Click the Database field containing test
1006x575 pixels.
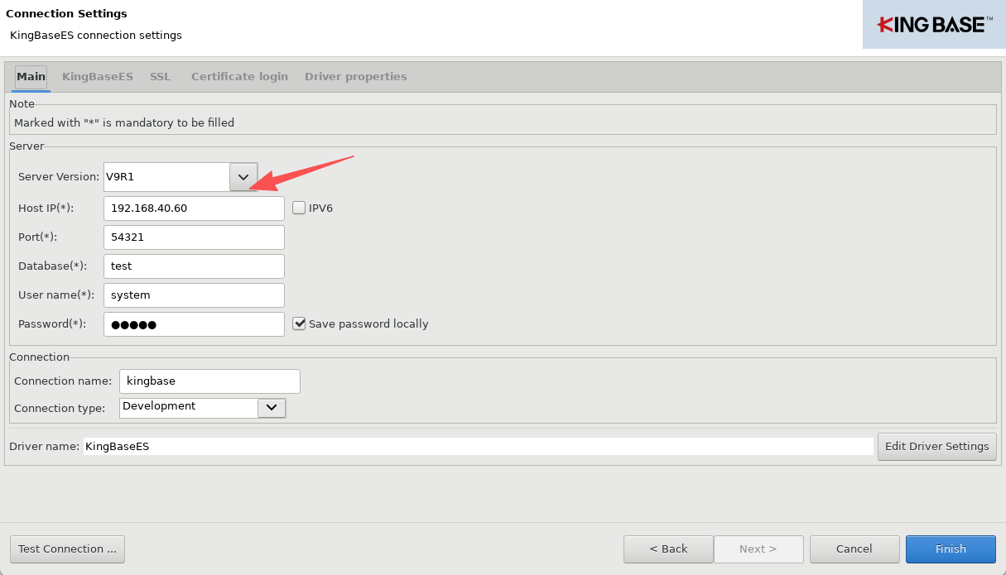point(194,266)
